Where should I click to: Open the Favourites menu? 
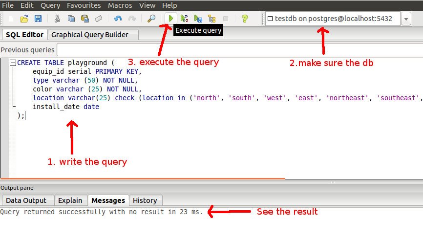click(x=84, y=5)
